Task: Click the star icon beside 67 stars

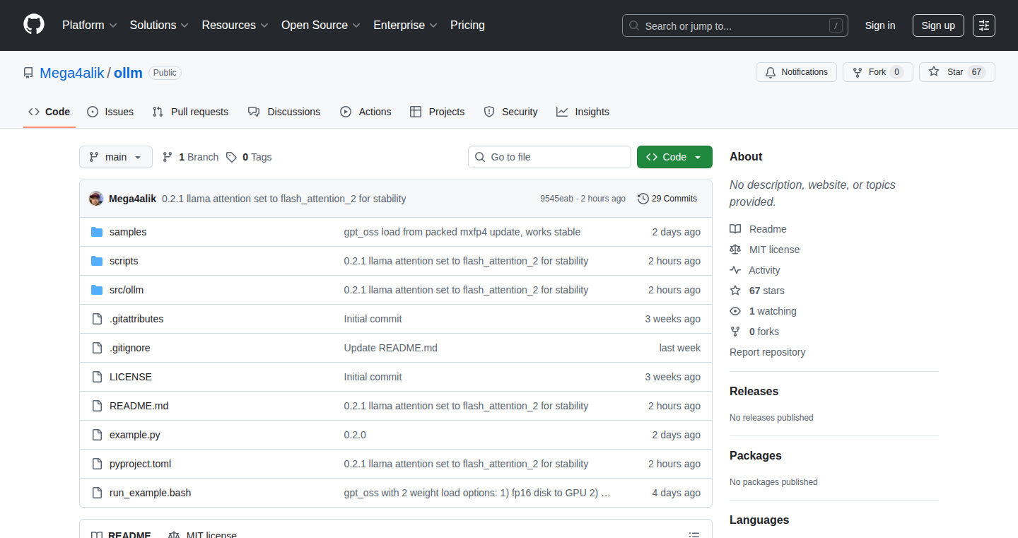Action: click(x=735, y=291)
